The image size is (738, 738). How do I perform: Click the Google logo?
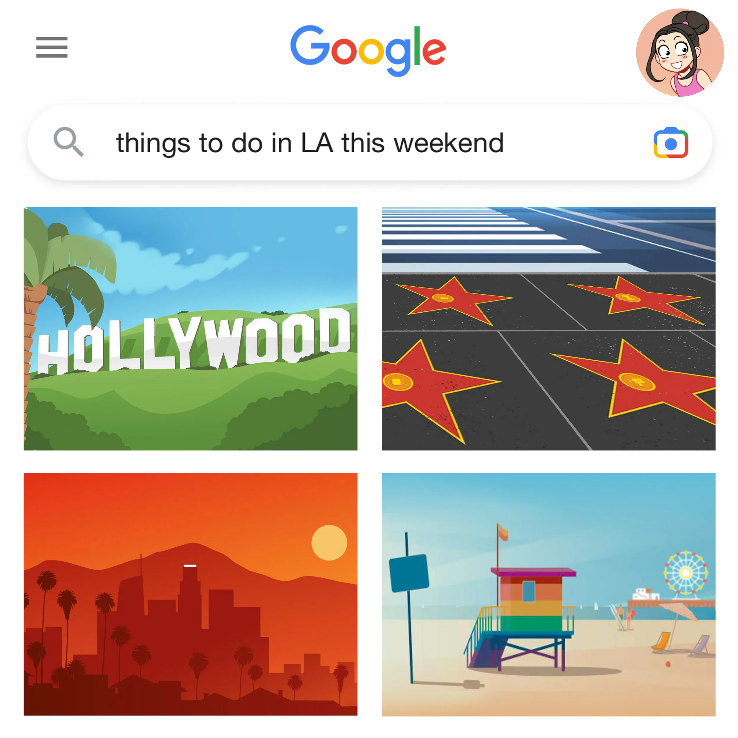[368, 51]
